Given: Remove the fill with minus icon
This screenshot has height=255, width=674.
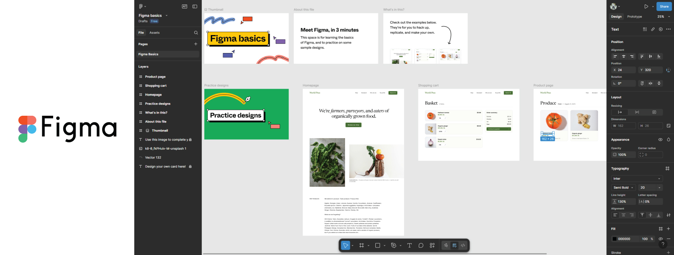Looking at the screenshot, I should click(x=668, y=239).
